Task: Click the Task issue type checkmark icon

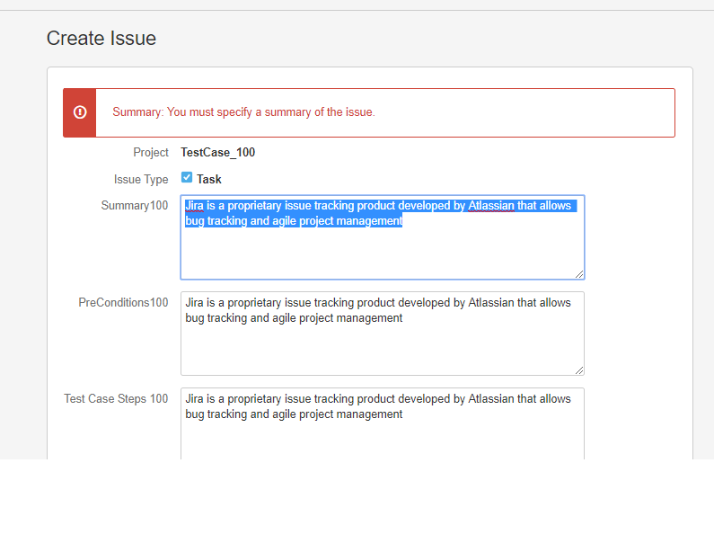Action: [x=187, y=177]
